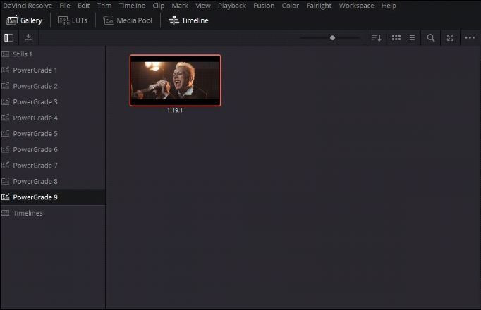Screen dimensions: 481x310
Task: Open the three-dot options menu
Action: [470, 37]
